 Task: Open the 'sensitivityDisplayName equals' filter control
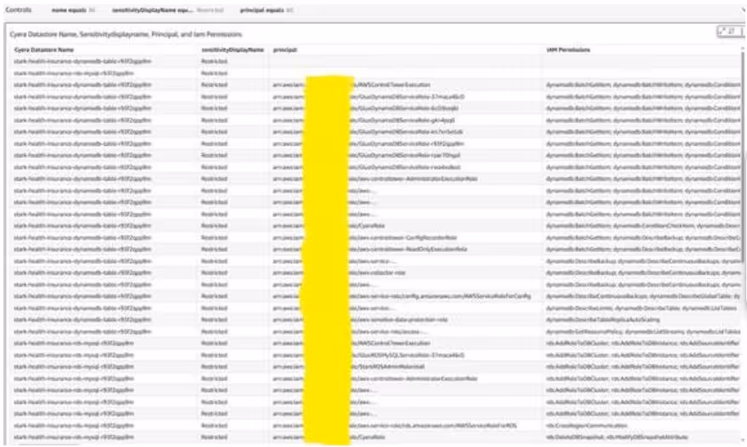(x=167, y=10)
